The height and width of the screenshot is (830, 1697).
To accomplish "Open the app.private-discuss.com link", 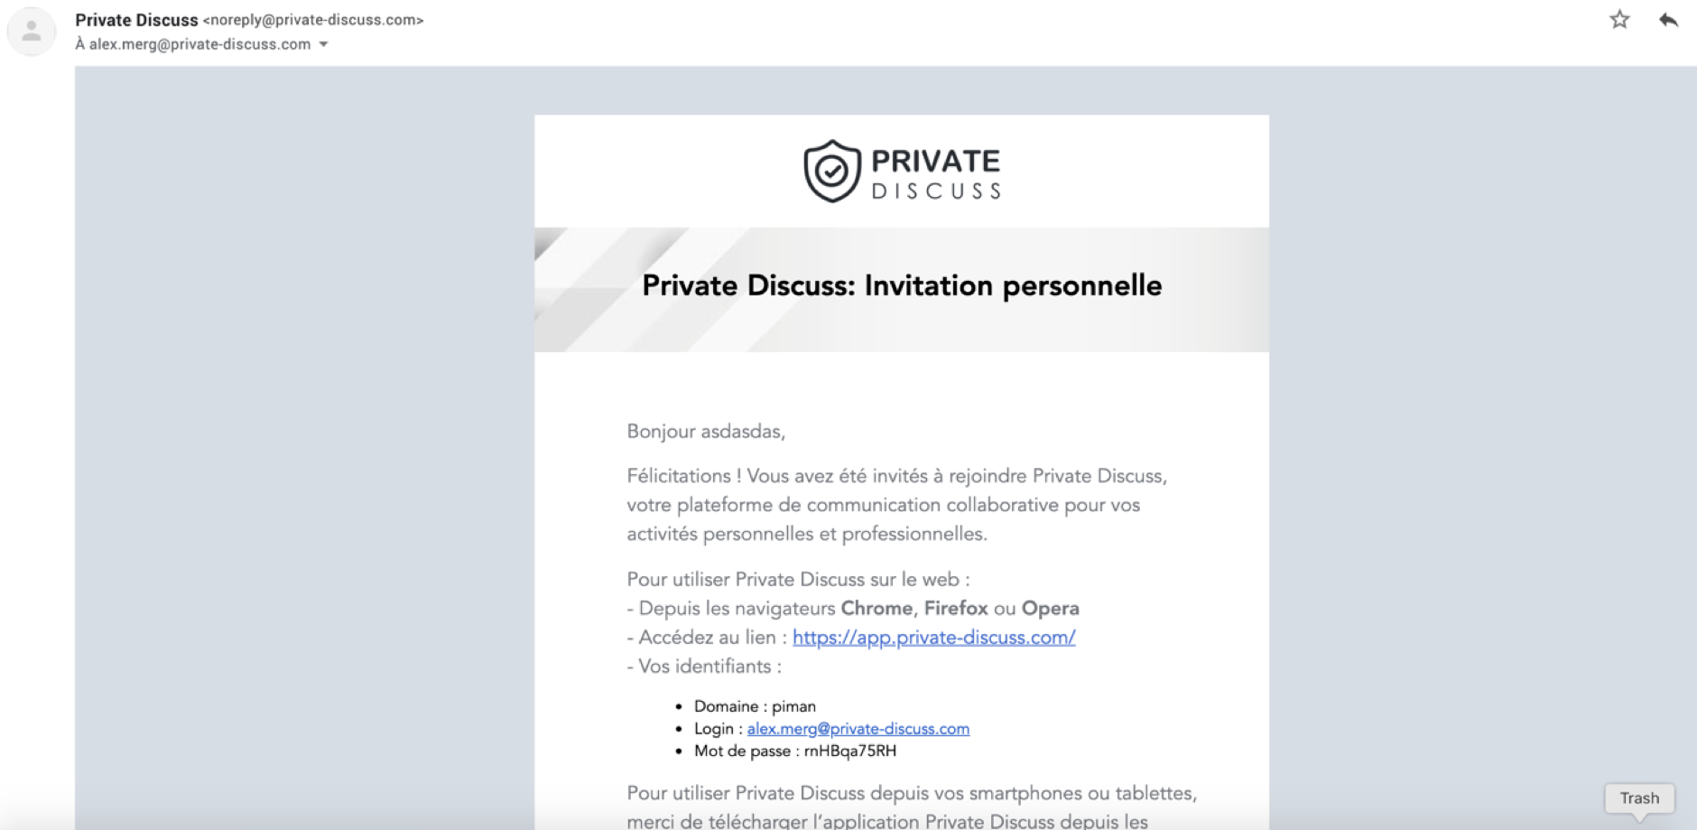I will point(933,638).
